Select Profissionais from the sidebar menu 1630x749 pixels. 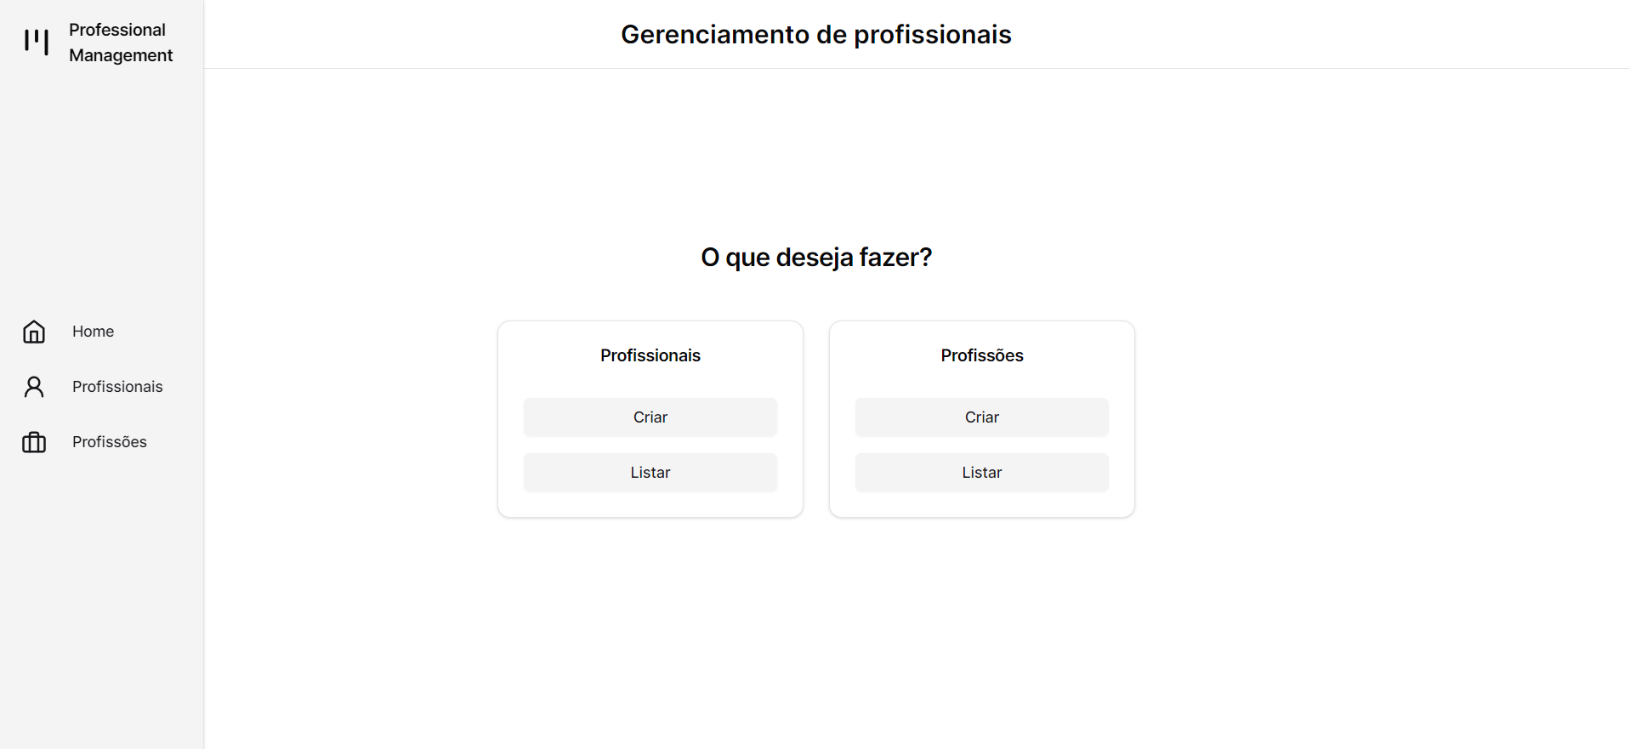point(117,387)
